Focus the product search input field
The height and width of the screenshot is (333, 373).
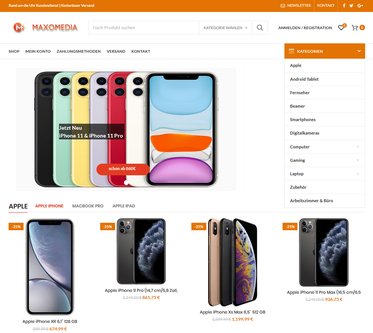144,28
